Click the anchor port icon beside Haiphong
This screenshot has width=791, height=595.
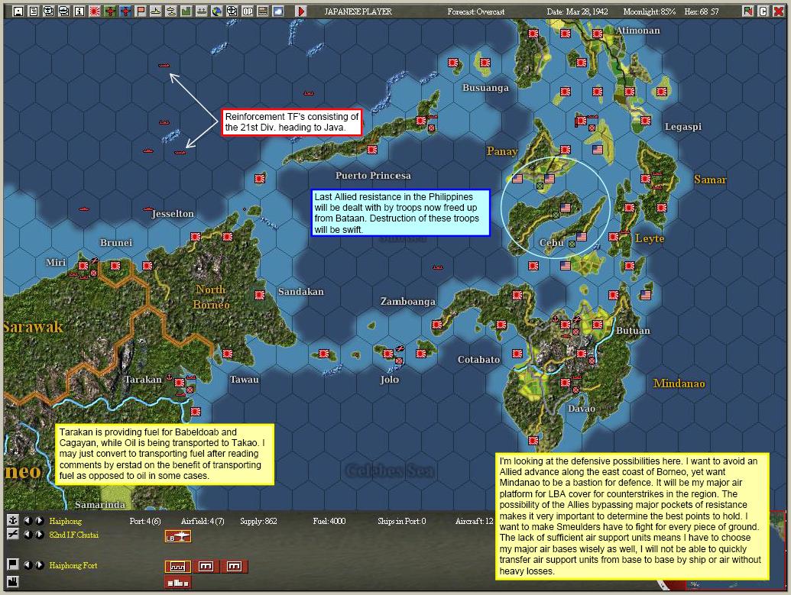coord(13,520)
